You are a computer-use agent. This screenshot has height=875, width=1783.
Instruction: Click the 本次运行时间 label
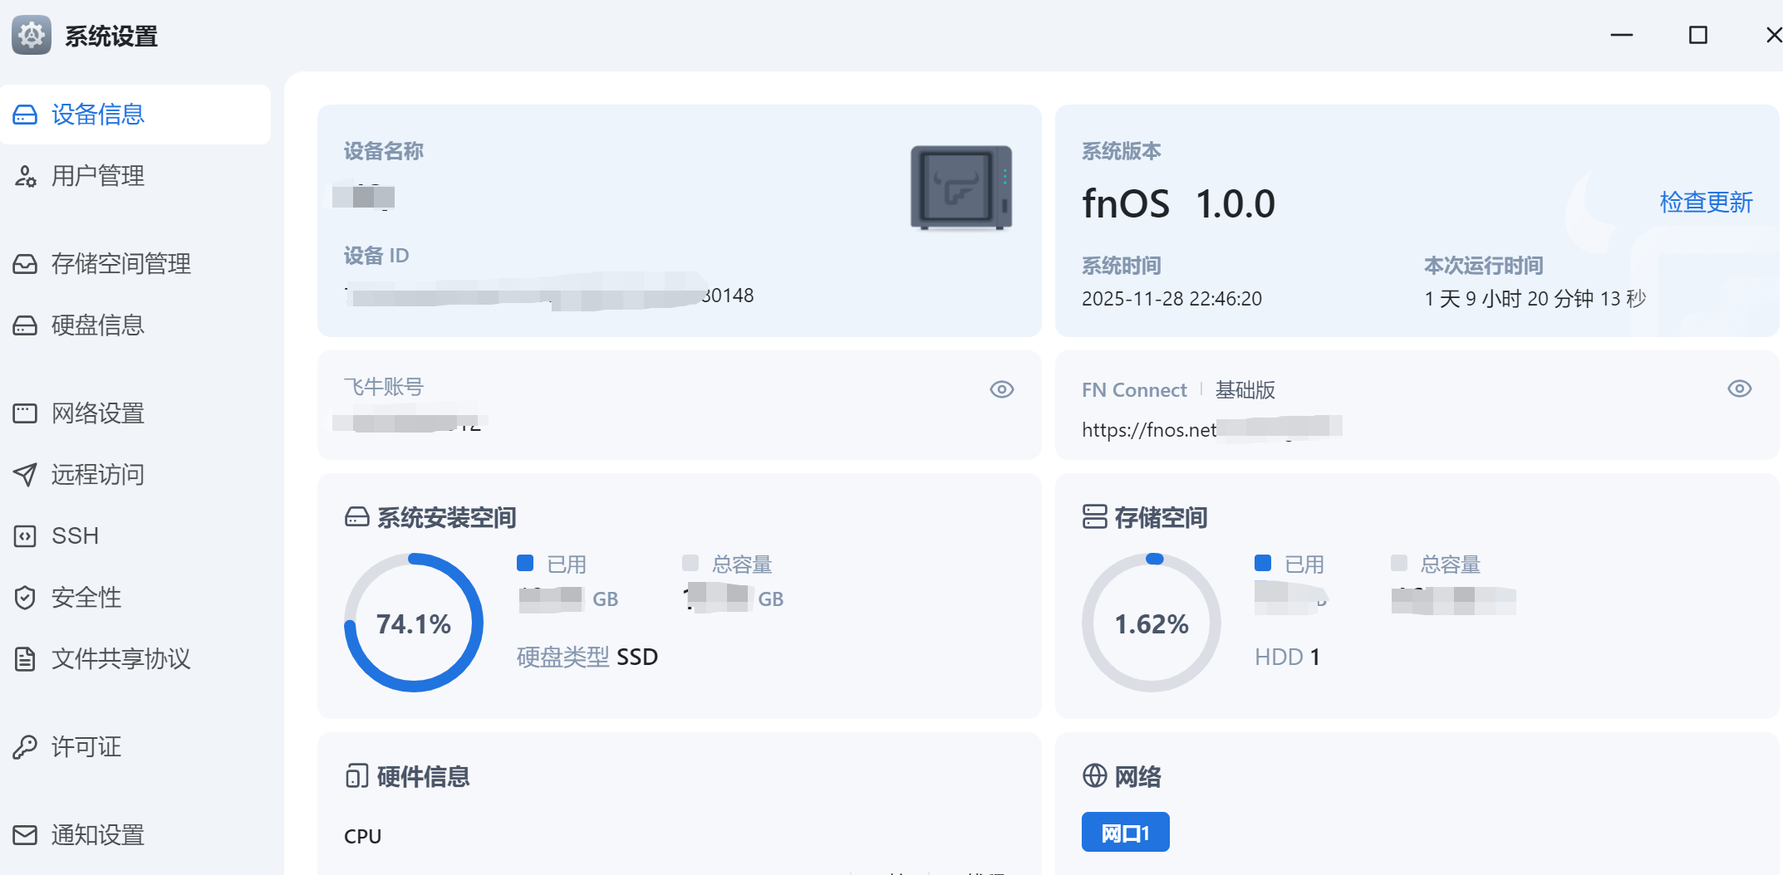[1484, 266]
